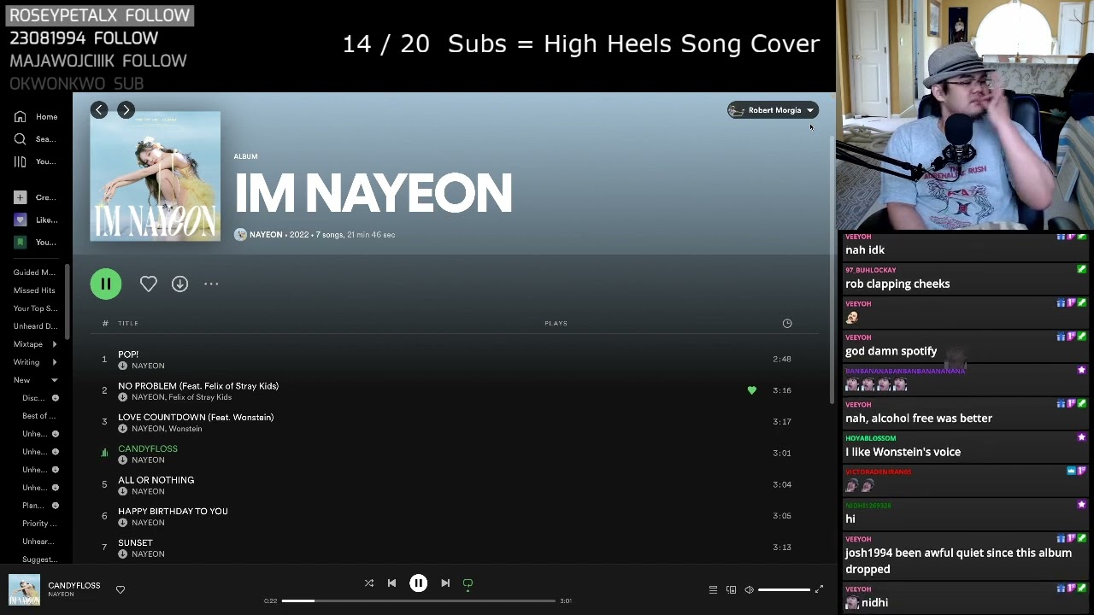
Task: Open Wonstein artist link under LOVE COUNTDOWN
Action: coord(185,429)
